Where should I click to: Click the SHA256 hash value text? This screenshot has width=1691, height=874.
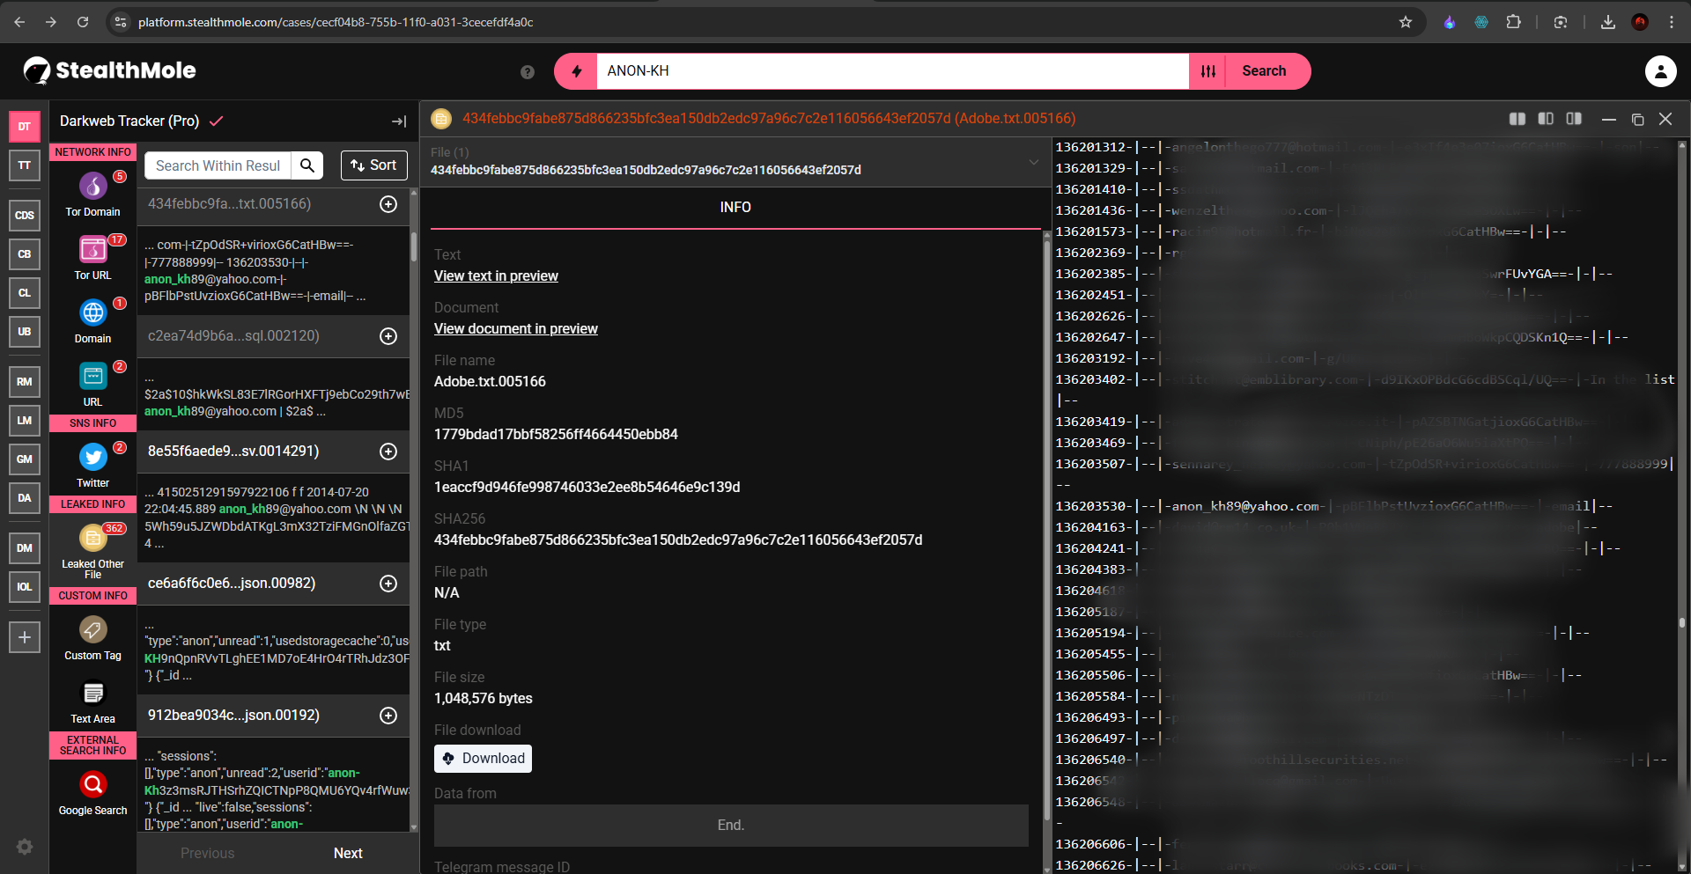(678, 540)
